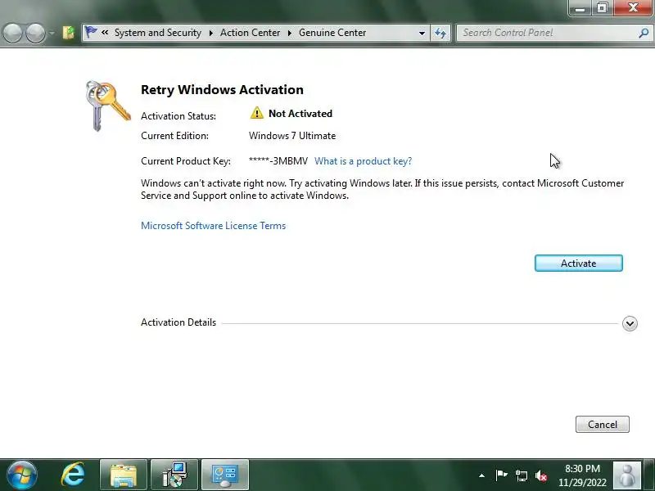Click the Show desktop user tile button
655x491 pixels.
coord(626,475)
